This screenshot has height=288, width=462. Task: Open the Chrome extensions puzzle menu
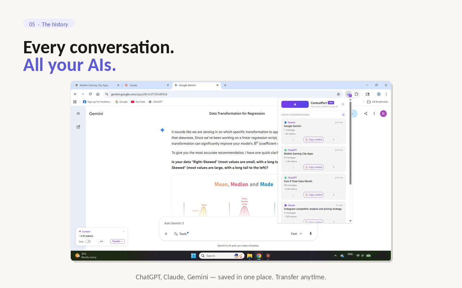[356, 94]
